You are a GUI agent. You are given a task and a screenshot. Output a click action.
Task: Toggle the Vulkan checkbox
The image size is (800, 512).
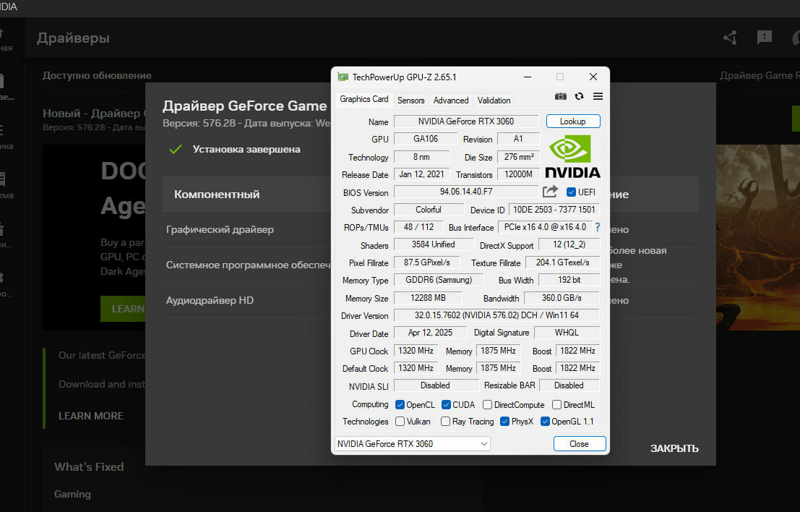(x=400, y=421)
